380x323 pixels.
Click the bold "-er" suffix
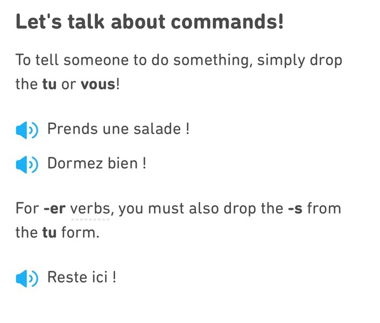54,209
